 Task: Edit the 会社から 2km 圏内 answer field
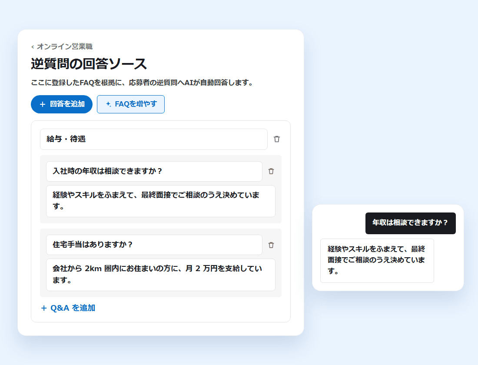(161, 275)
